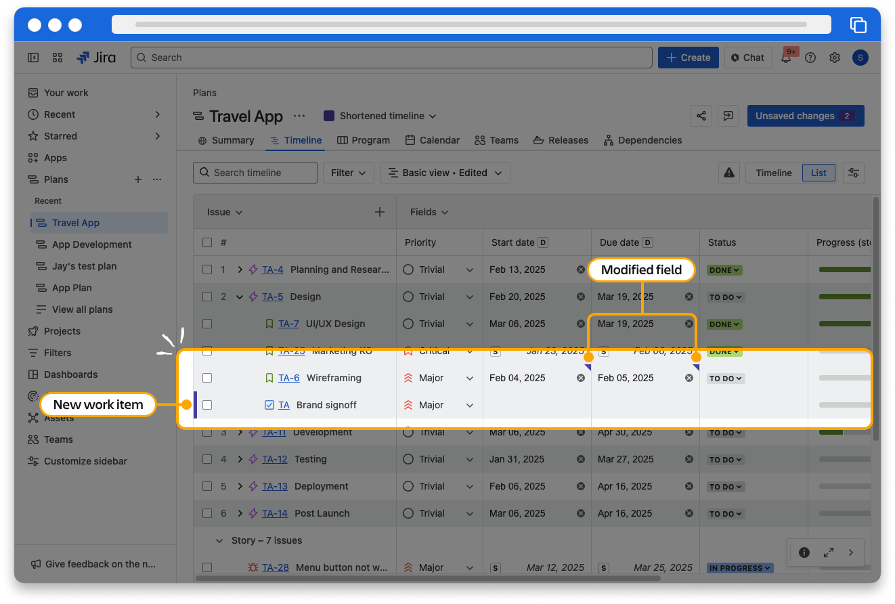895x604 pixels.
Task: Open the view settings sliders icon
Action: (854, 173)
